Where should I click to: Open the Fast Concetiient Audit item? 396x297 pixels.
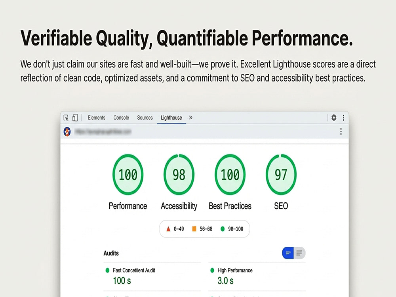(x=134, y=270)
